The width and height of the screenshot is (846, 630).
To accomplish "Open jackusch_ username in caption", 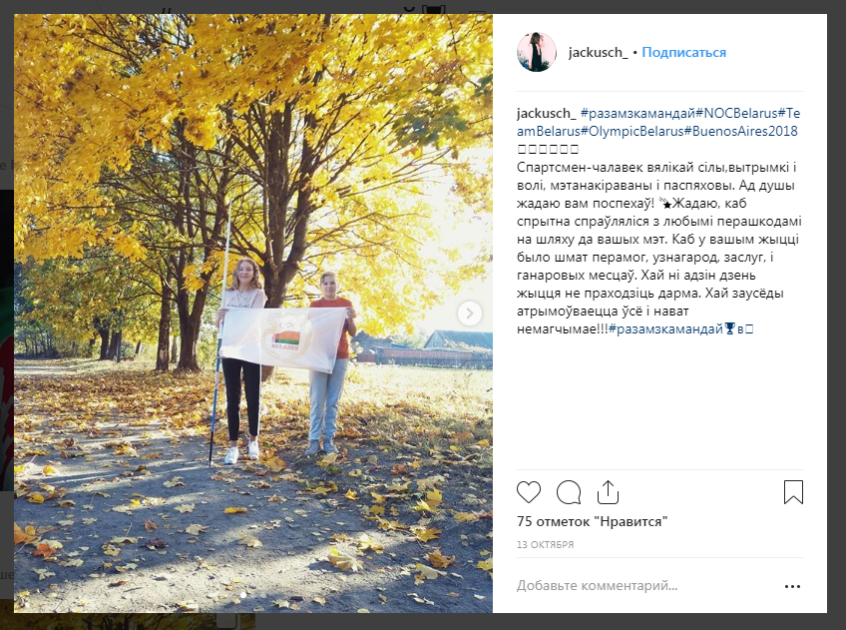I will [x=547, y=114].
